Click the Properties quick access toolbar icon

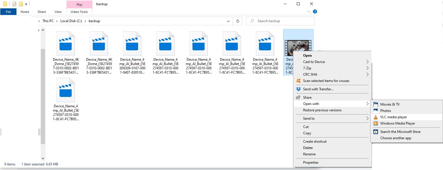coord(14,4)
